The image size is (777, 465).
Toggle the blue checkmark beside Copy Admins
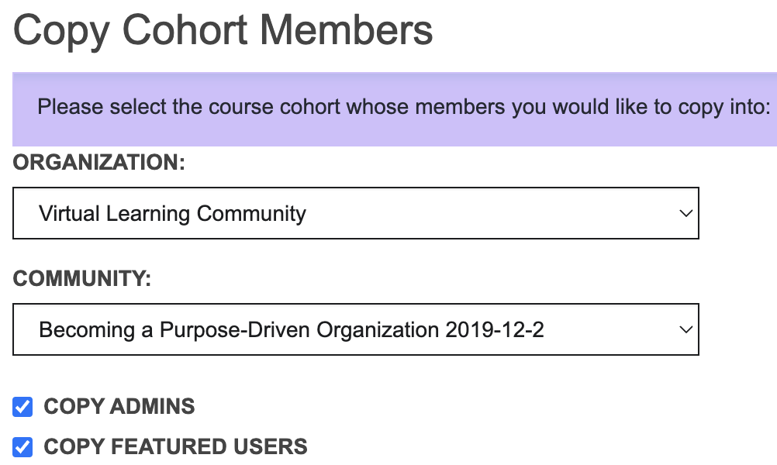[x=23, y=406]
